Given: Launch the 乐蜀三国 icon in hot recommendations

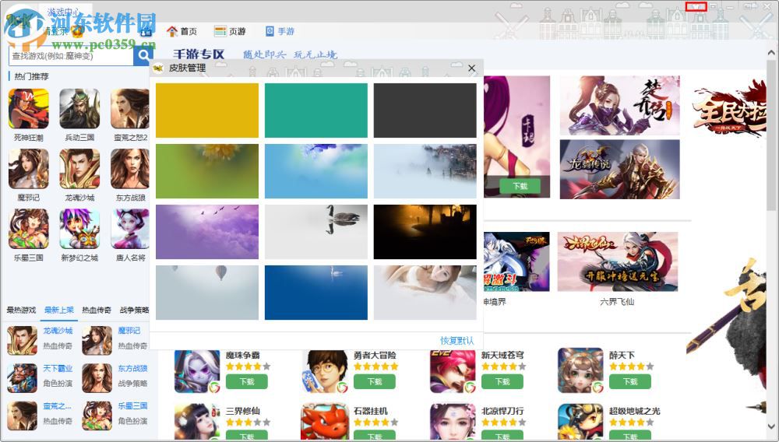Looking at the screenshot, I should tap(28, 229).
